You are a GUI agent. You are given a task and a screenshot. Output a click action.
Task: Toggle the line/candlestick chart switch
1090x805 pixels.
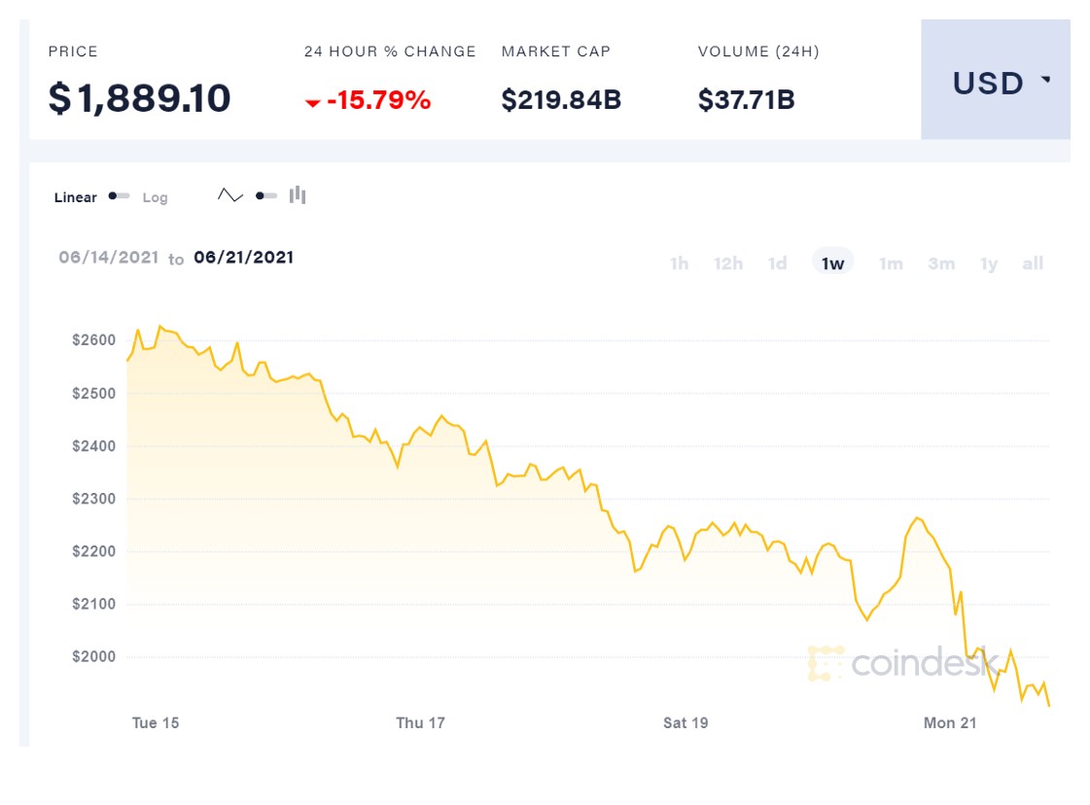click(x=265, y=195)
